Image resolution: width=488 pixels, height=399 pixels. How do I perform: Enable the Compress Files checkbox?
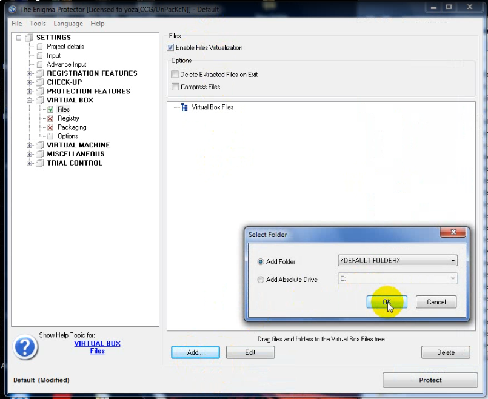tap(175, 87)
